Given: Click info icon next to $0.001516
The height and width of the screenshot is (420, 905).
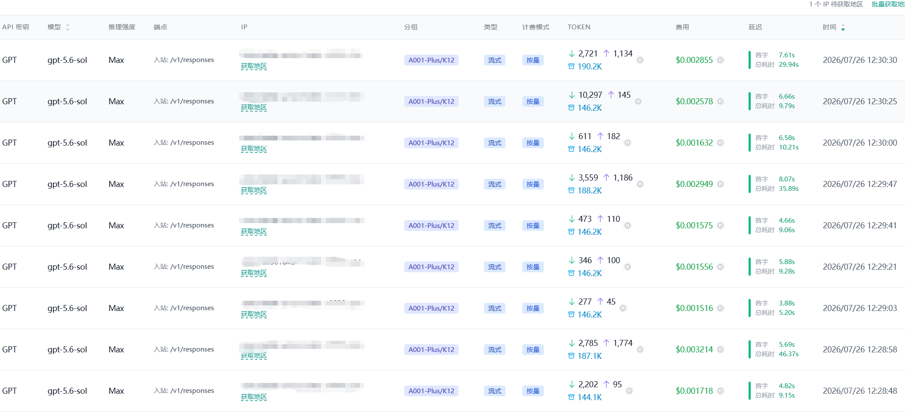Looking at the screenshot, I should (720, 308).
